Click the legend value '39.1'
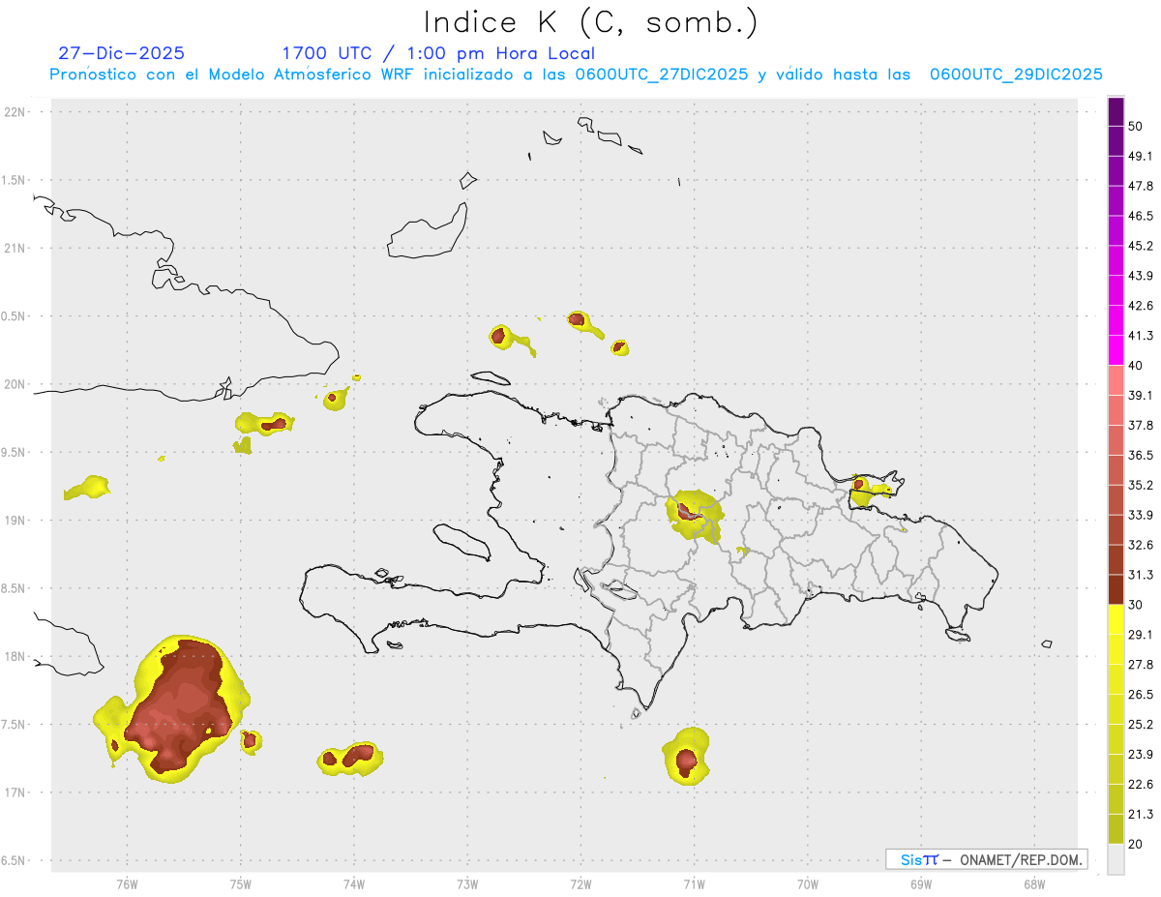Image resolution: width=1161 pixels, height=897 pixels. pos(1141,396)
